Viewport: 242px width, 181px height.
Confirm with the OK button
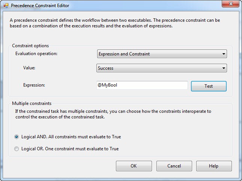[x=134, y=166]
